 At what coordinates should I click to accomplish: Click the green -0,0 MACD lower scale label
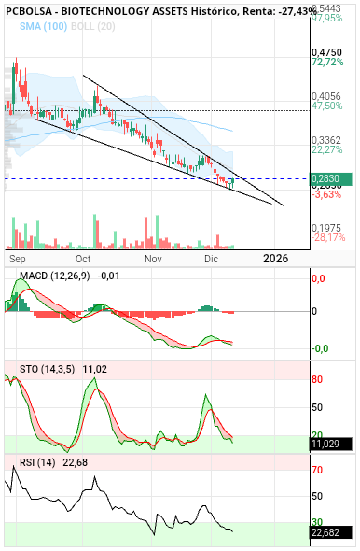320,348
